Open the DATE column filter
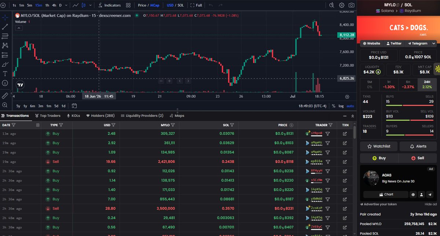Viewport: 440px width, 236px height. [x=14, y=125]
